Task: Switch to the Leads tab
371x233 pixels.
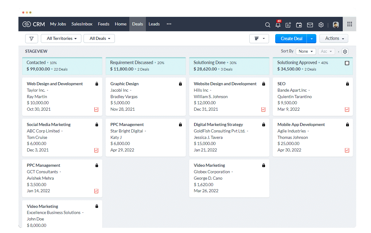Action: (154, 24)
